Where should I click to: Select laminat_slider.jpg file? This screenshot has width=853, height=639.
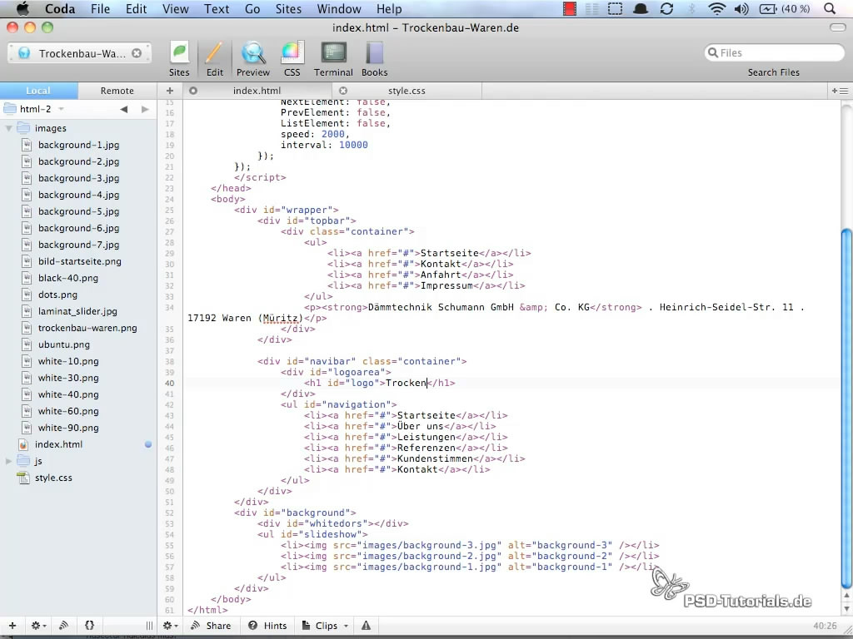click(x=77, y=311)
